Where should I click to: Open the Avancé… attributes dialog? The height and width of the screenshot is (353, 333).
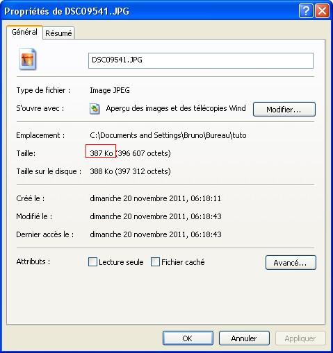[291, 262]
